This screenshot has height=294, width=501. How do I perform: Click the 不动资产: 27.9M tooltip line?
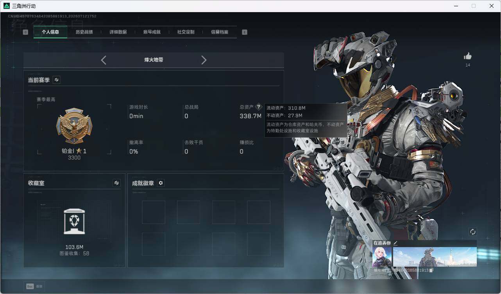(x=284, y=115)
